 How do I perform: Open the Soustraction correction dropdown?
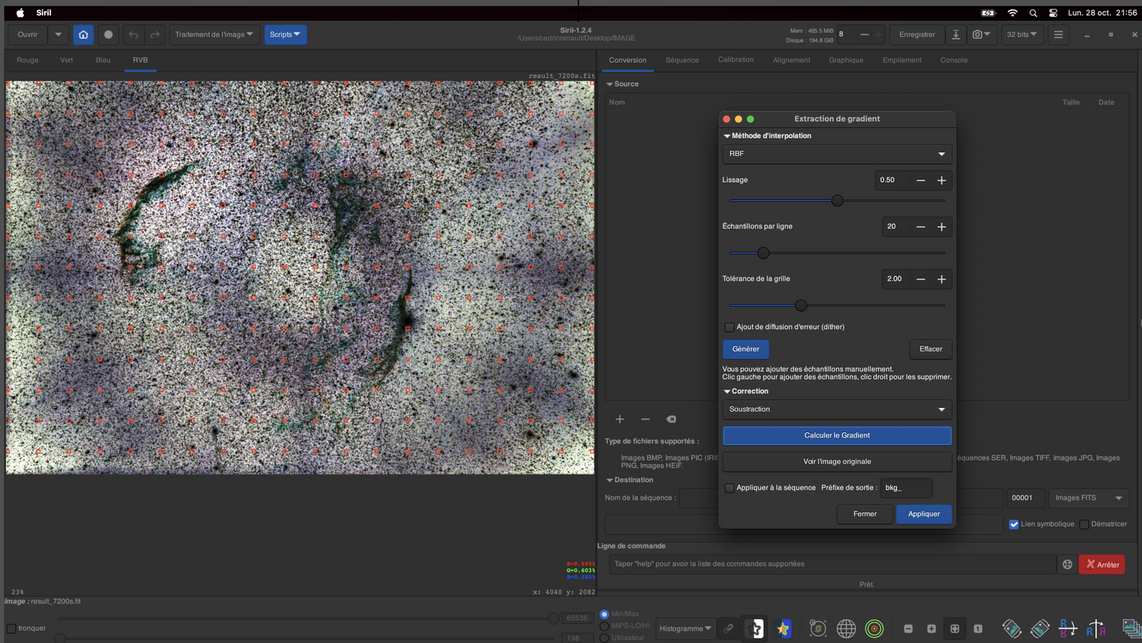tap(836, 409)
